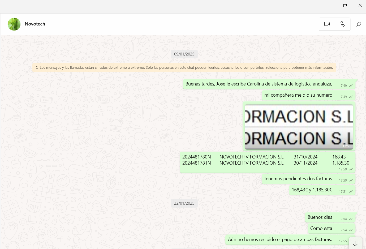The image size is (366, 249).
Task: Click the invoice list message with NOVOTECHFV
Action: (x=265, y=160)
